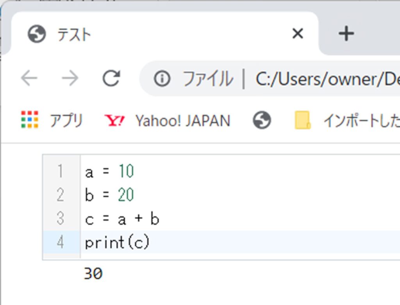Click line number 1 in the gutter
This screenshot has width=400, height=305.
click(x=60, y=171)
